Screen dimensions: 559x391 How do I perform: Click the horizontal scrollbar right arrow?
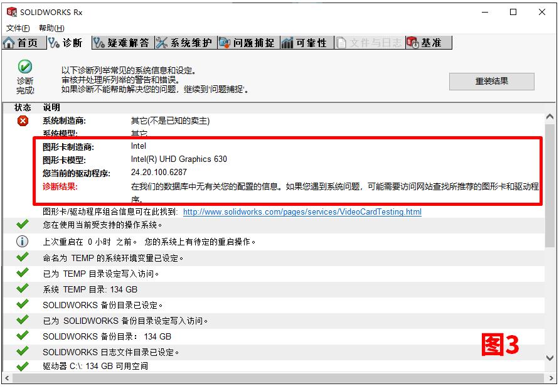(551, 378)
